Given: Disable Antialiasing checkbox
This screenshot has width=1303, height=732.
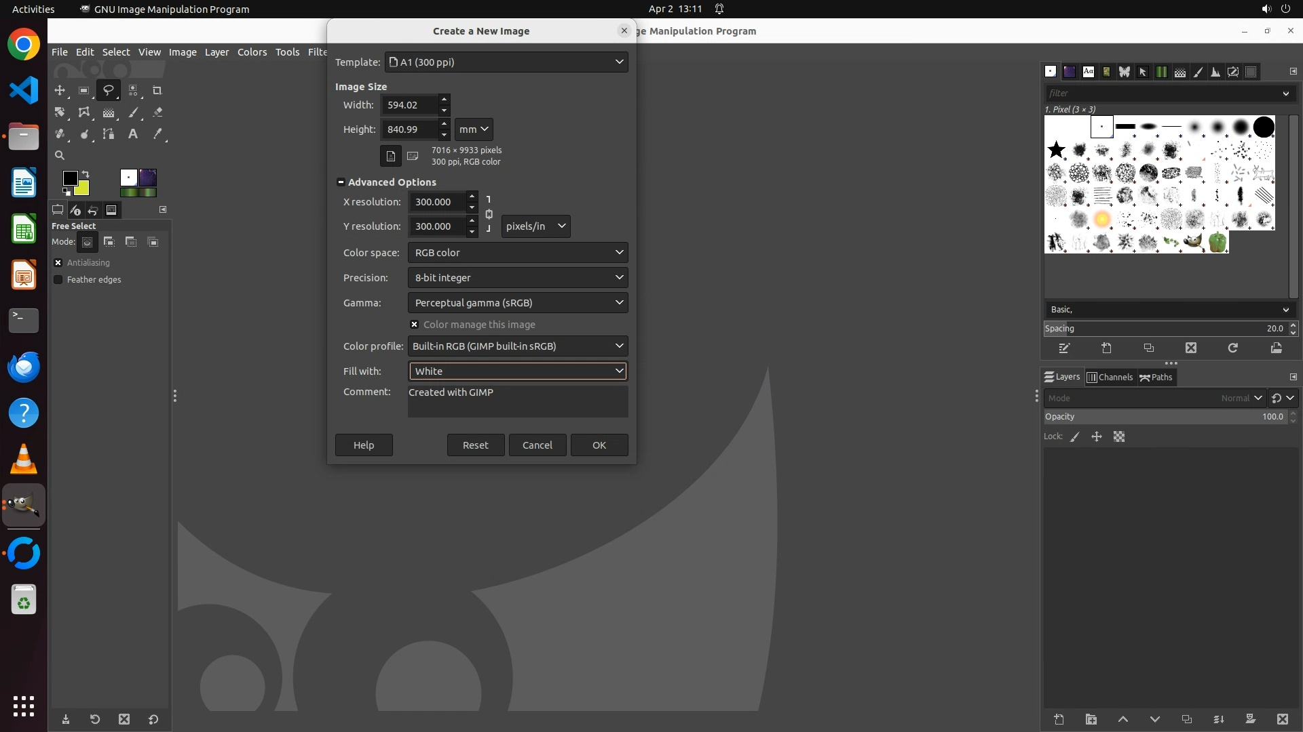Looking at the screenshot, I should point(58,262).
